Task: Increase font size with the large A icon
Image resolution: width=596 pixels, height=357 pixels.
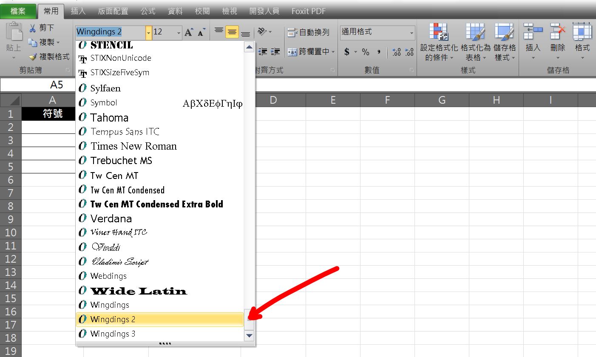Action: [189, 32]
